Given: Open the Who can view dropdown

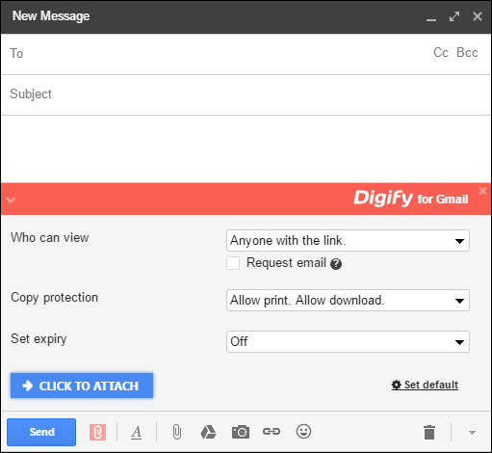Looking at the screenshot, I should pyautogui.click(x=348, y=240).
